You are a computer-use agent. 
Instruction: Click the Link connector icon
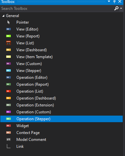pos(9,146)
